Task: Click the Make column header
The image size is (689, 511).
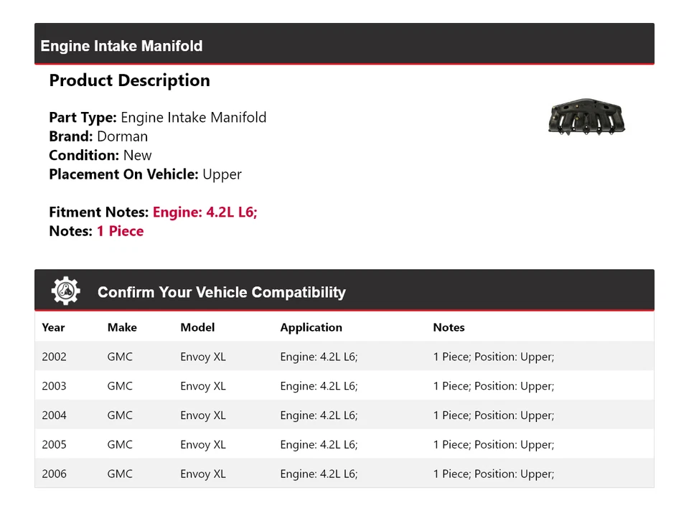Action: pyautogui.click(x=122, y=327)
